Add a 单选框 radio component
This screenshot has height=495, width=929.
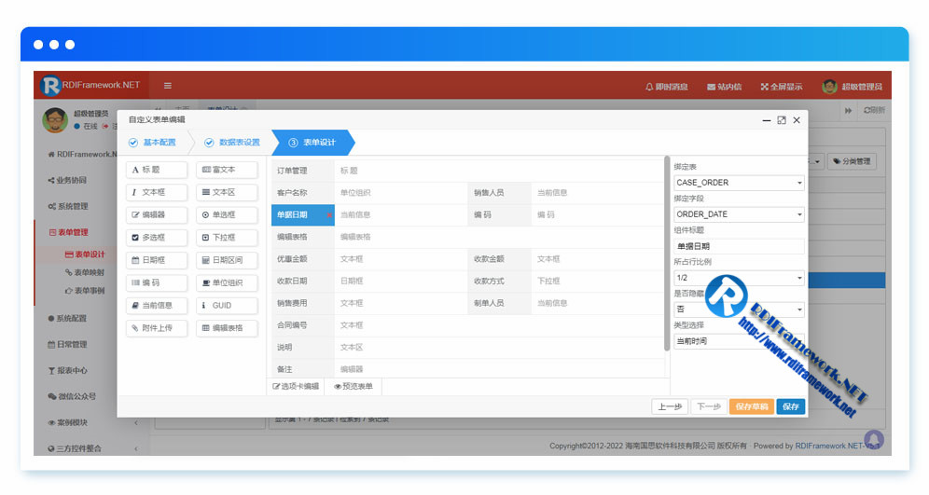[x=227, y=214]
